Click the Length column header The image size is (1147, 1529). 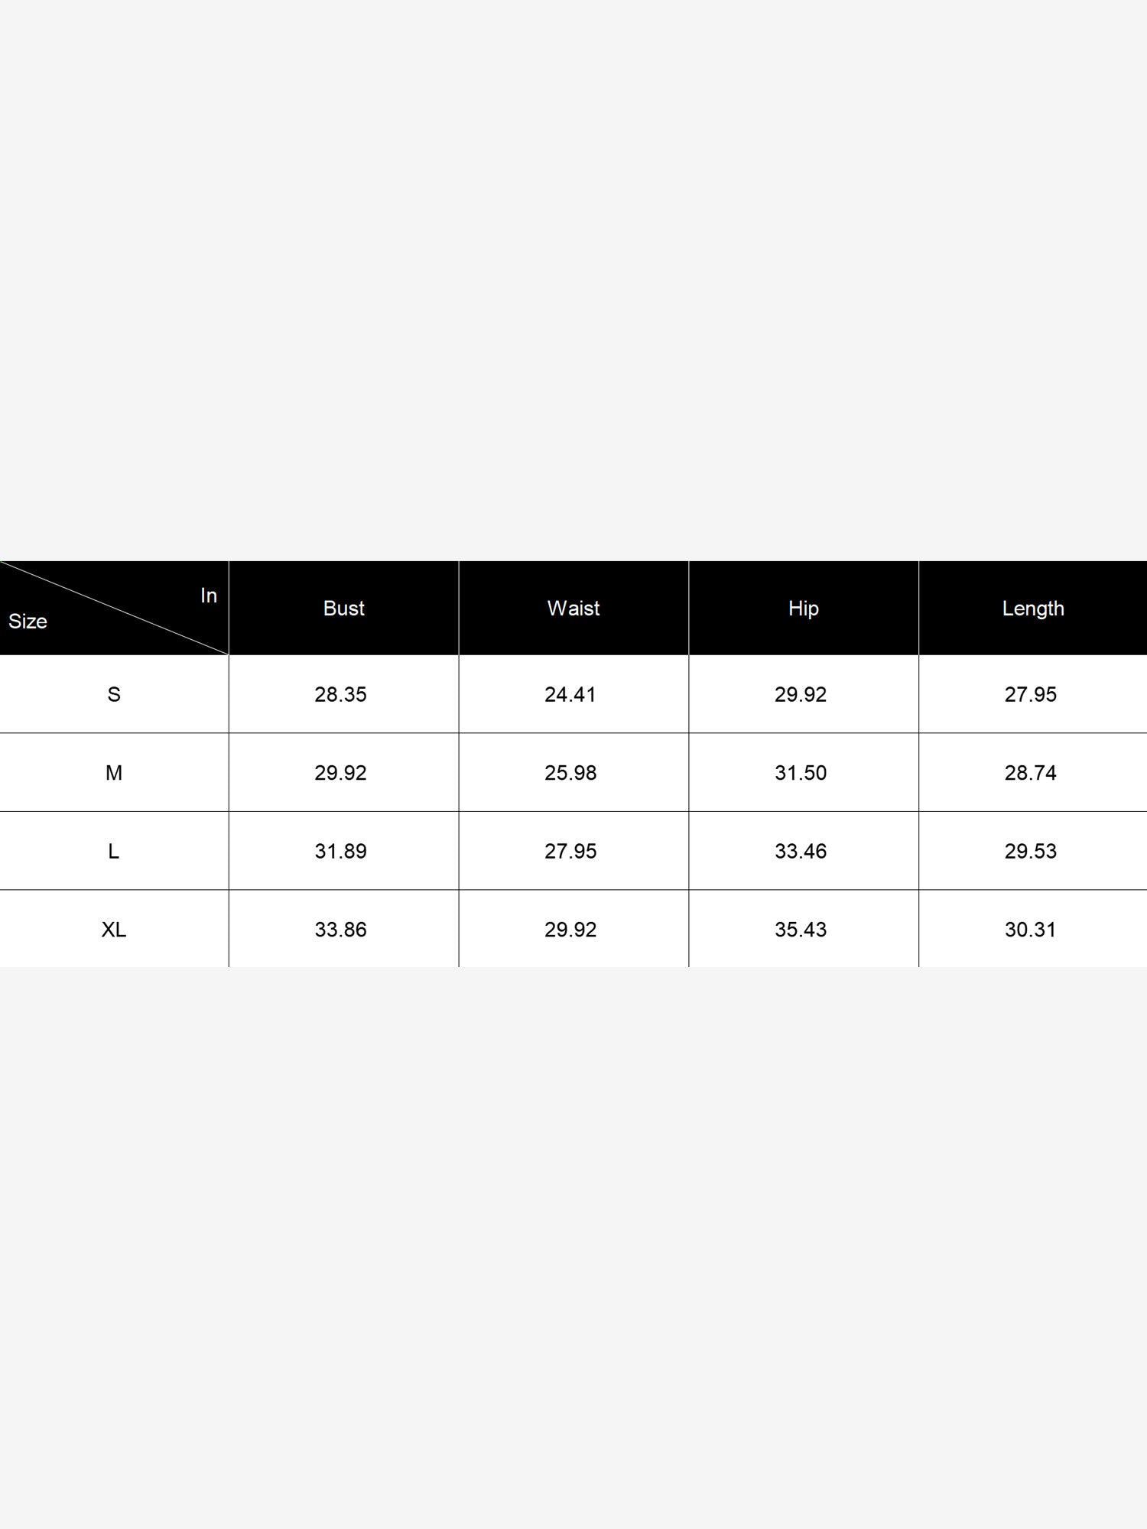(1032, 608)
